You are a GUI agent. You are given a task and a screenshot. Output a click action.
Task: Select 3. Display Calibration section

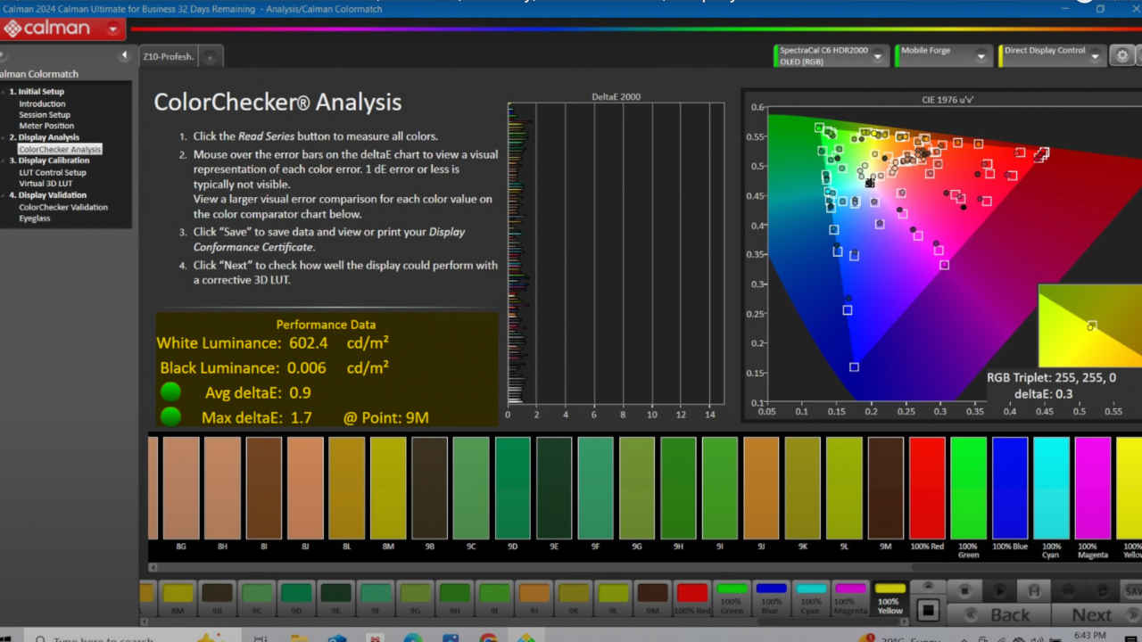[x=48, y=160]
